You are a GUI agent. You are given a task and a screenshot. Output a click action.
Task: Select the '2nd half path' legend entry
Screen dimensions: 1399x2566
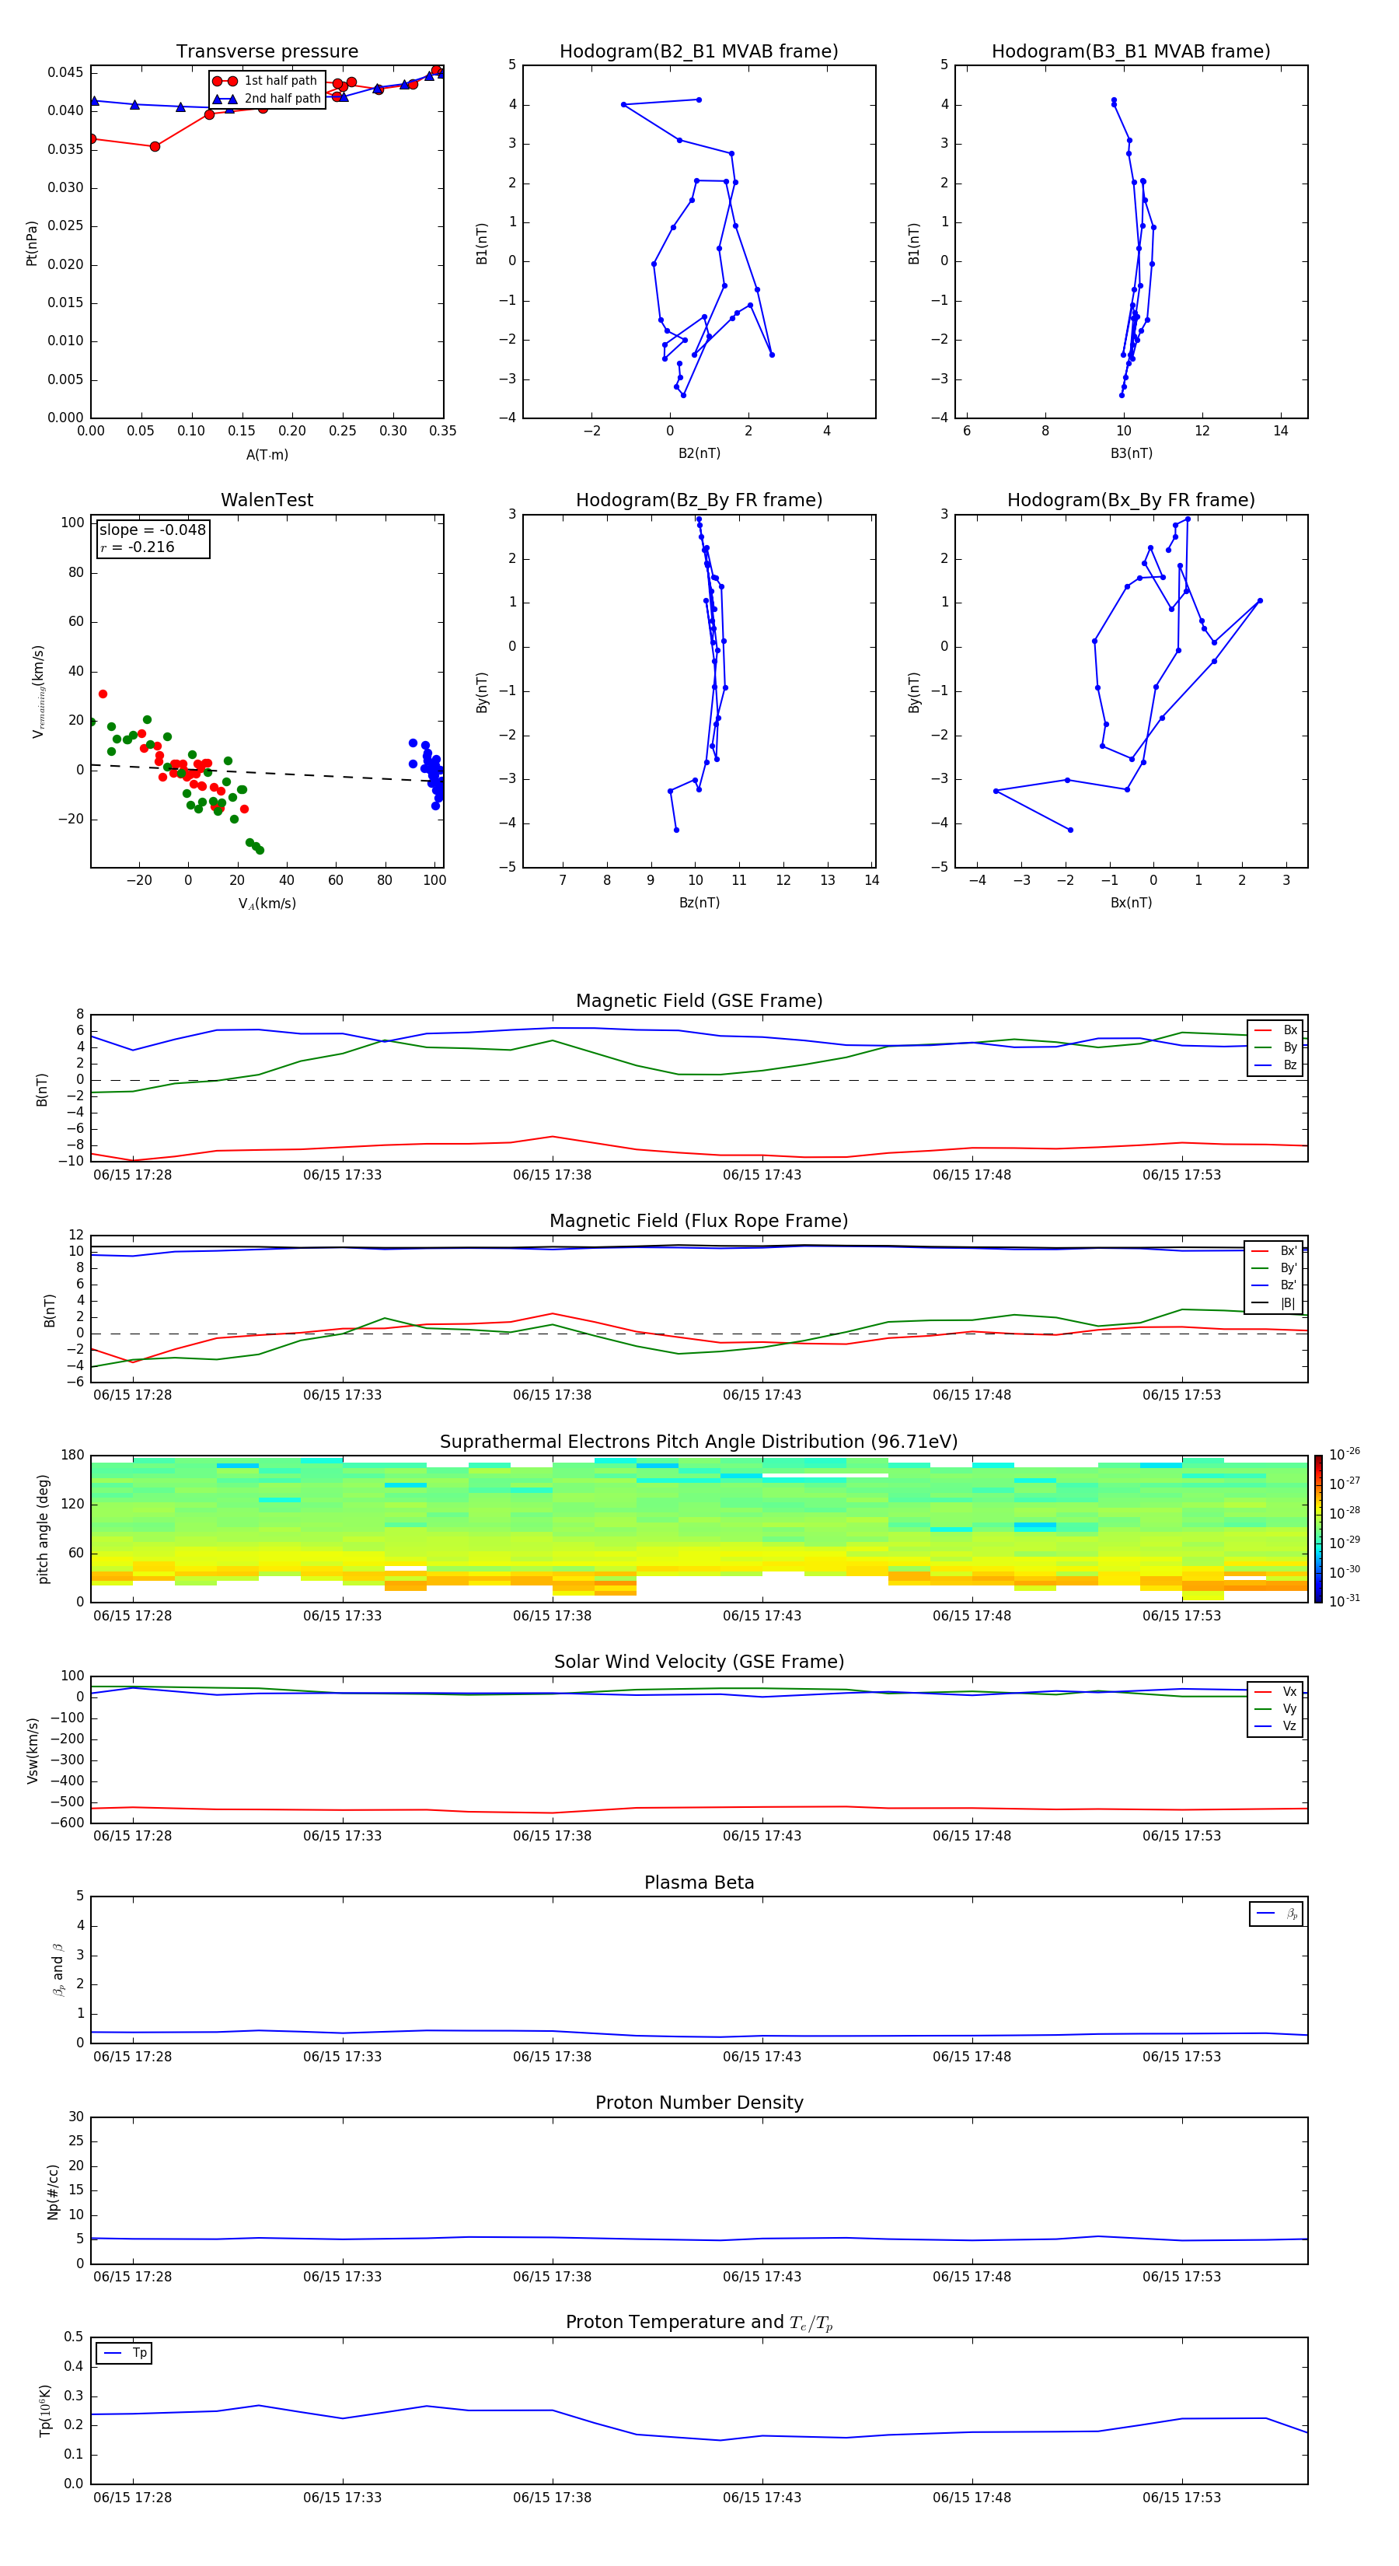coord(267,99)
